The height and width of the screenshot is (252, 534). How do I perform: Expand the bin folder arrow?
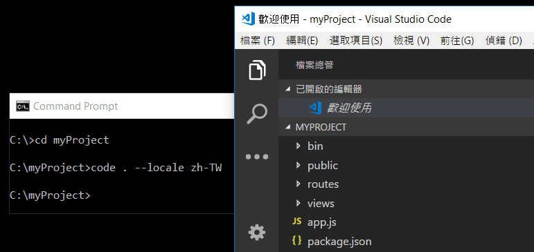click(299, 146)
